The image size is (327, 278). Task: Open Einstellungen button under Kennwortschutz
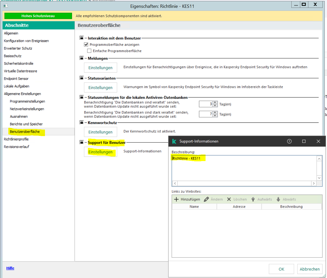click(100, 132)
